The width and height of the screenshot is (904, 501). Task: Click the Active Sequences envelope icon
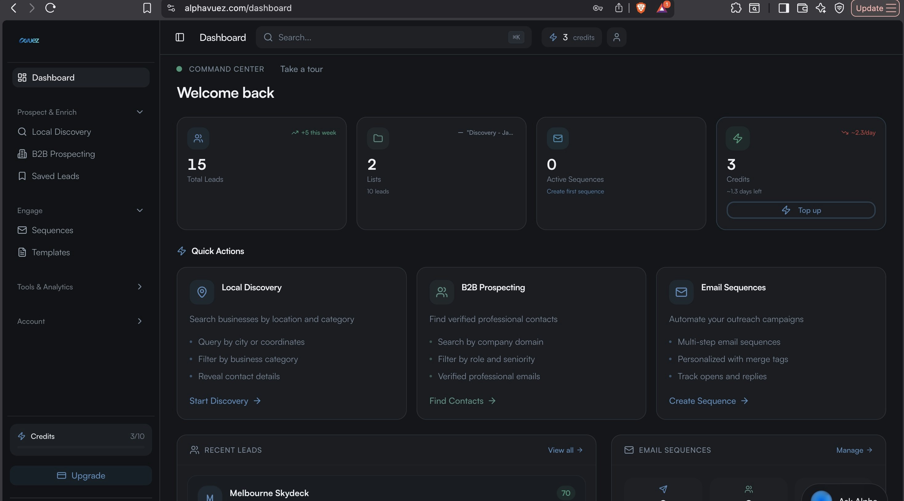pos(558,138)
